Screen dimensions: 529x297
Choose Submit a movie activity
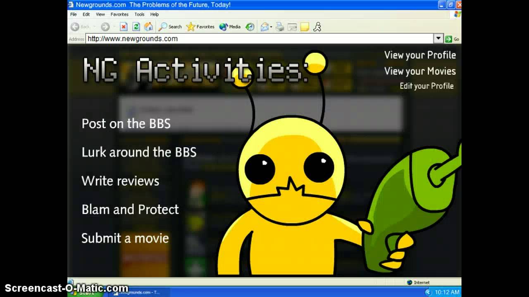pyautogui.click(x=125, y=238)
